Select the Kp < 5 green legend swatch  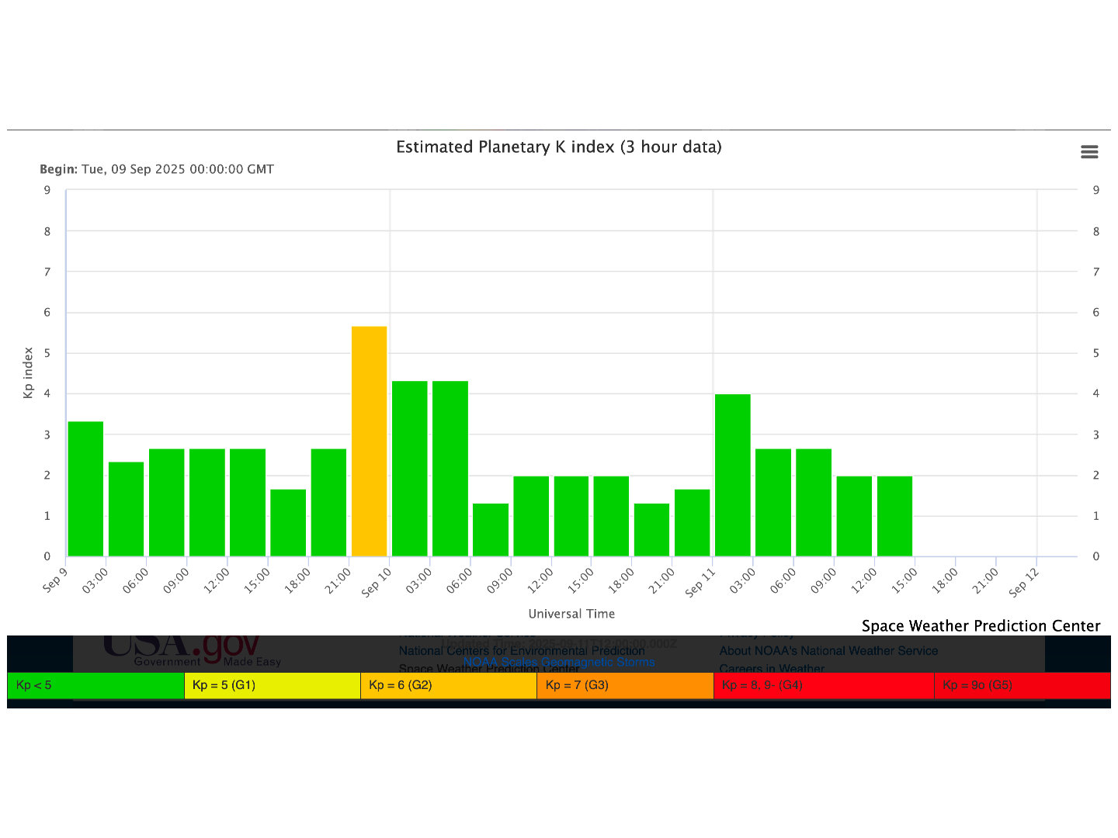pyautogui.click(x=95, y=685)
